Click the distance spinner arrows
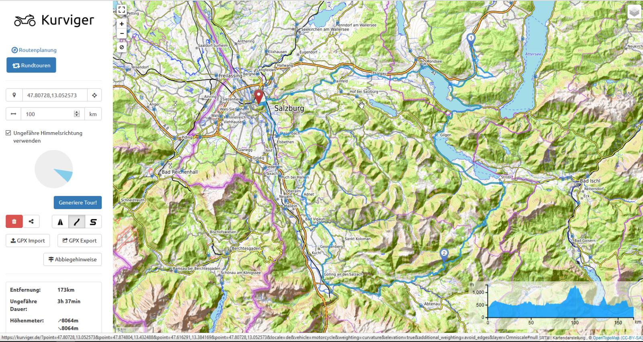The height and width of the screenshot is (342, 643). click(x=77, y=114)
